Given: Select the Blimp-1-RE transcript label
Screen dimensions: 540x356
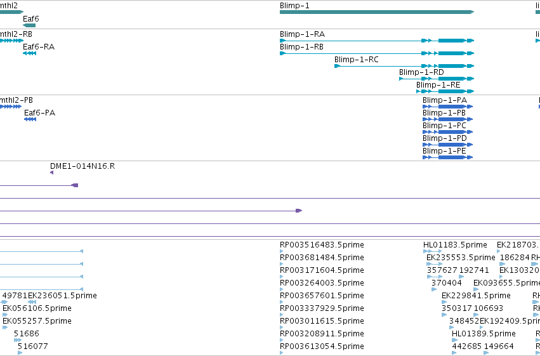Looking at the screenshot, I should pos(438,85).
